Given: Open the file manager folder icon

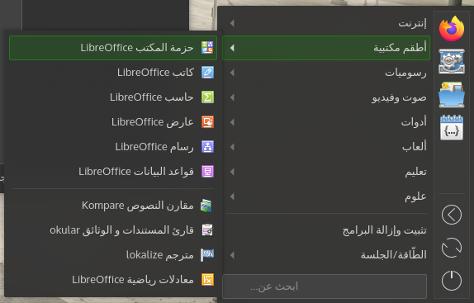Looking at the screenshot, I should (452, 95).
